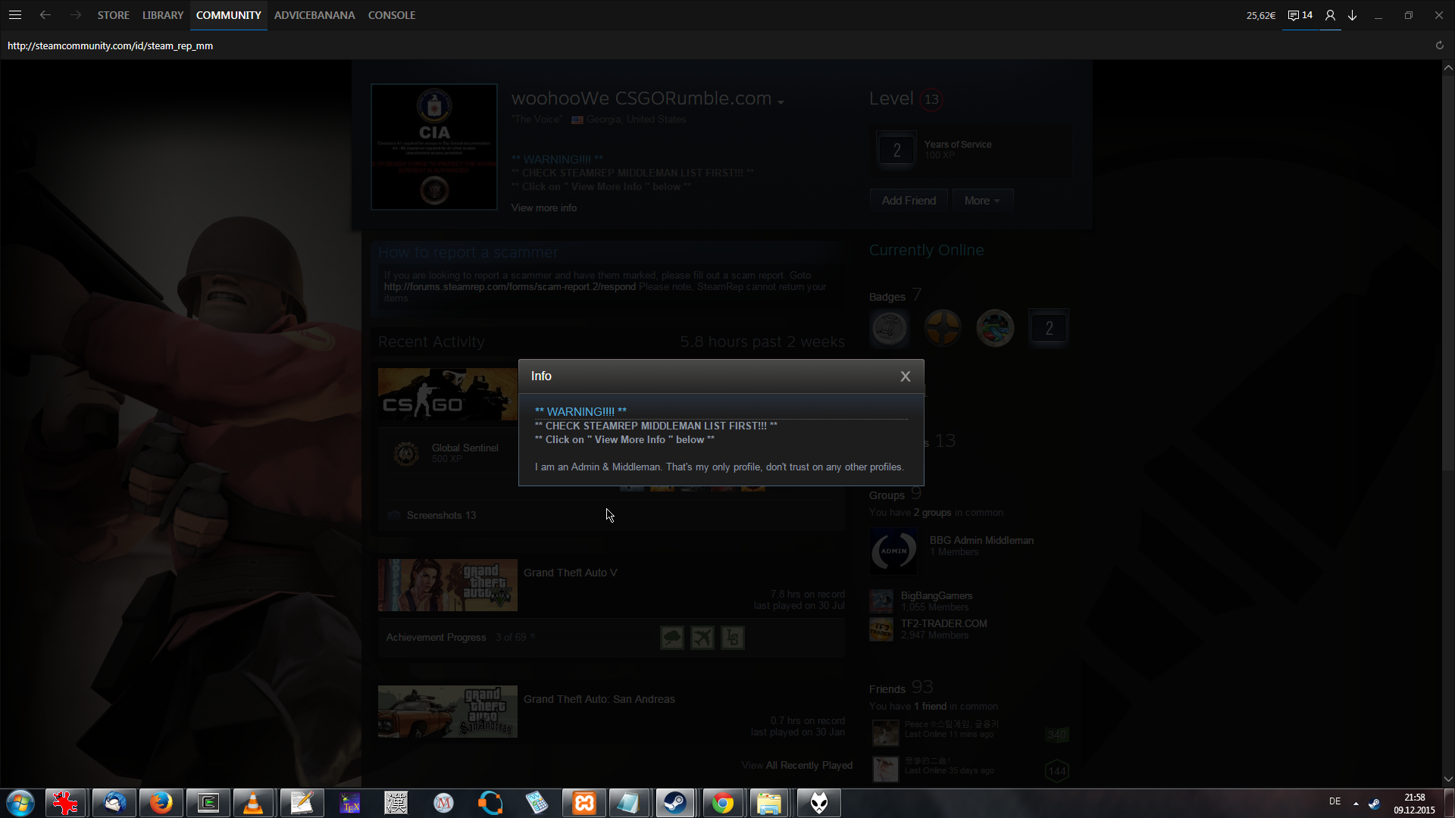Launch Firefox from the taskbar
The width and height of the screenshot is (1455, 818).
161,803
